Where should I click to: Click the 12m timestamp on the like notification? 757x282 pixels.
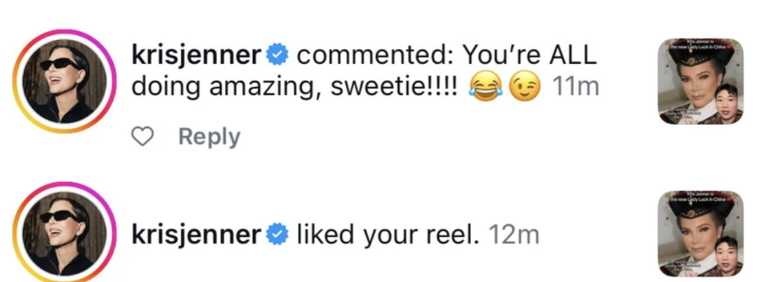point(509,235)
